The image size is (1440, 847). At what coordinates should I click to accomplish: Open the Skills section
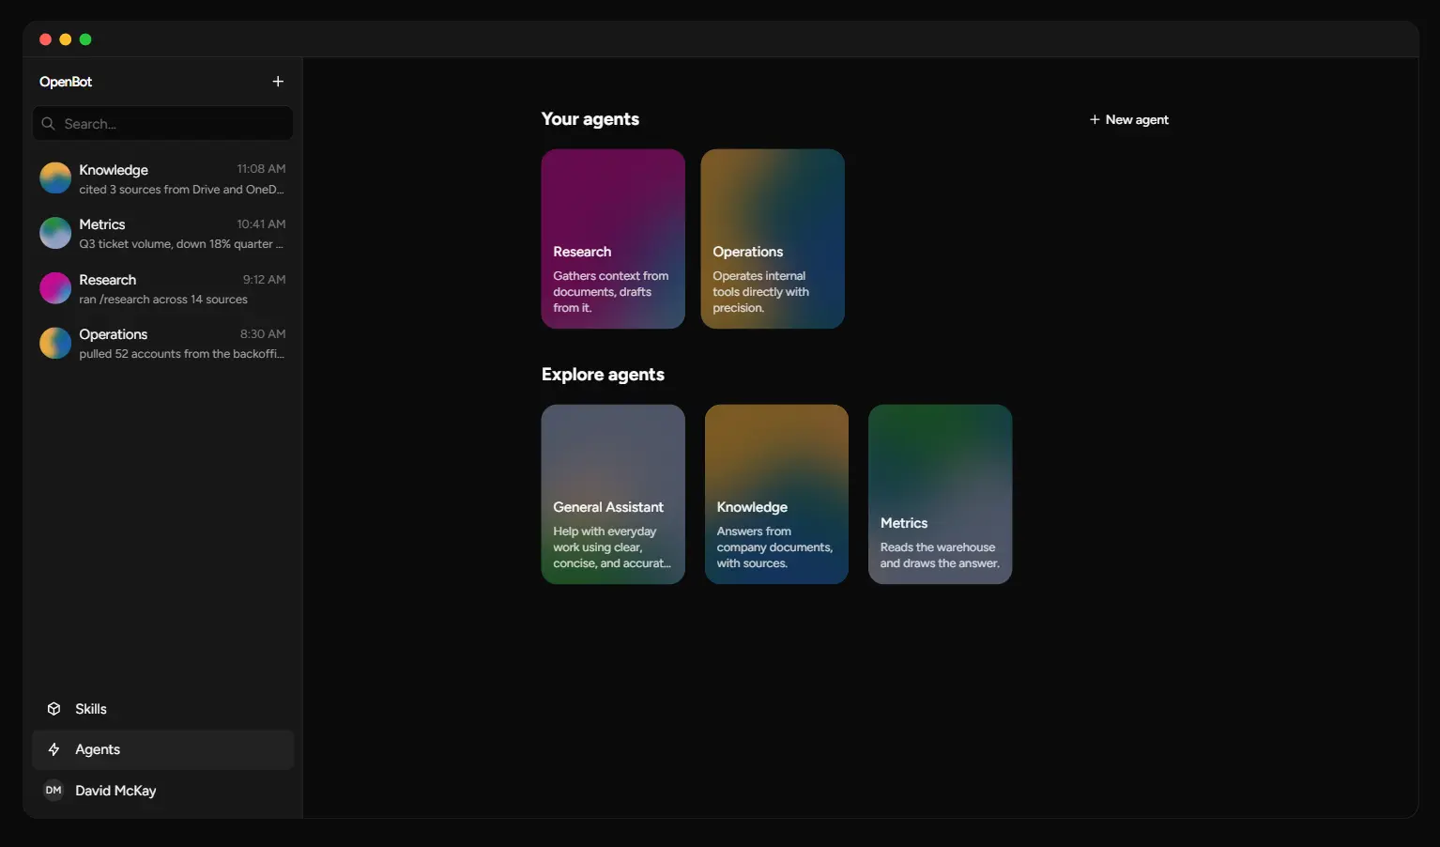[162, 709]
